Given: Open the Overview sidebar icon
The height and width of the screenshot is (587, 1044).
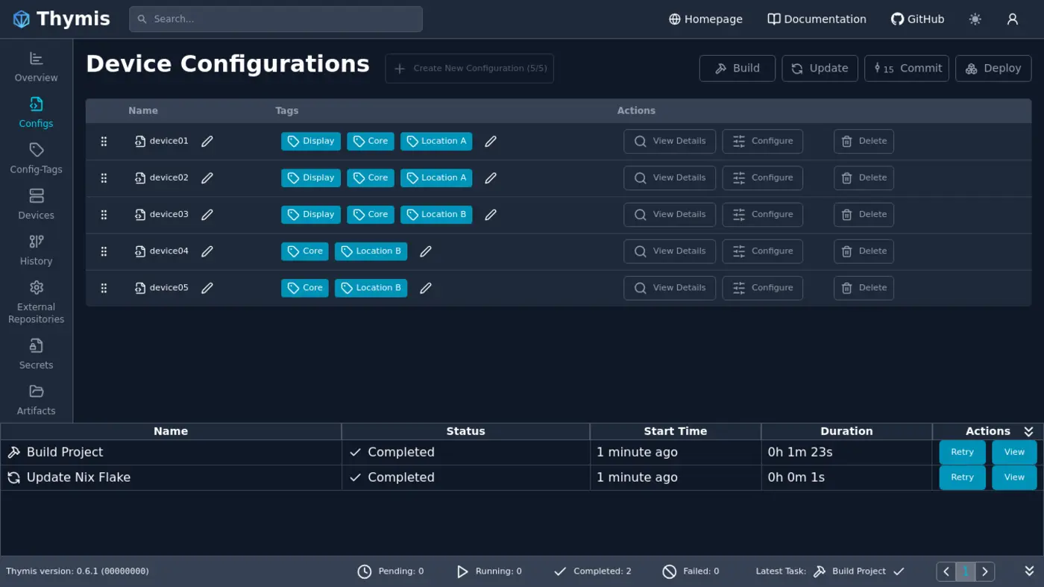Looking at the screenshot, I should click(x=35, y=67).
